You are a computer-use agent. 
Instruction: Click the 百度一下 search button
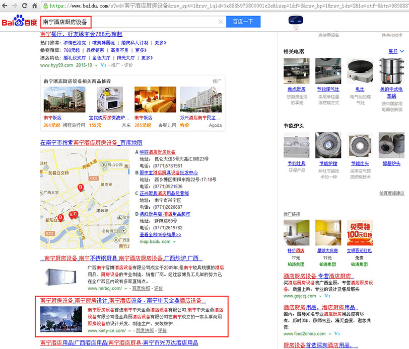click(243, 22)
